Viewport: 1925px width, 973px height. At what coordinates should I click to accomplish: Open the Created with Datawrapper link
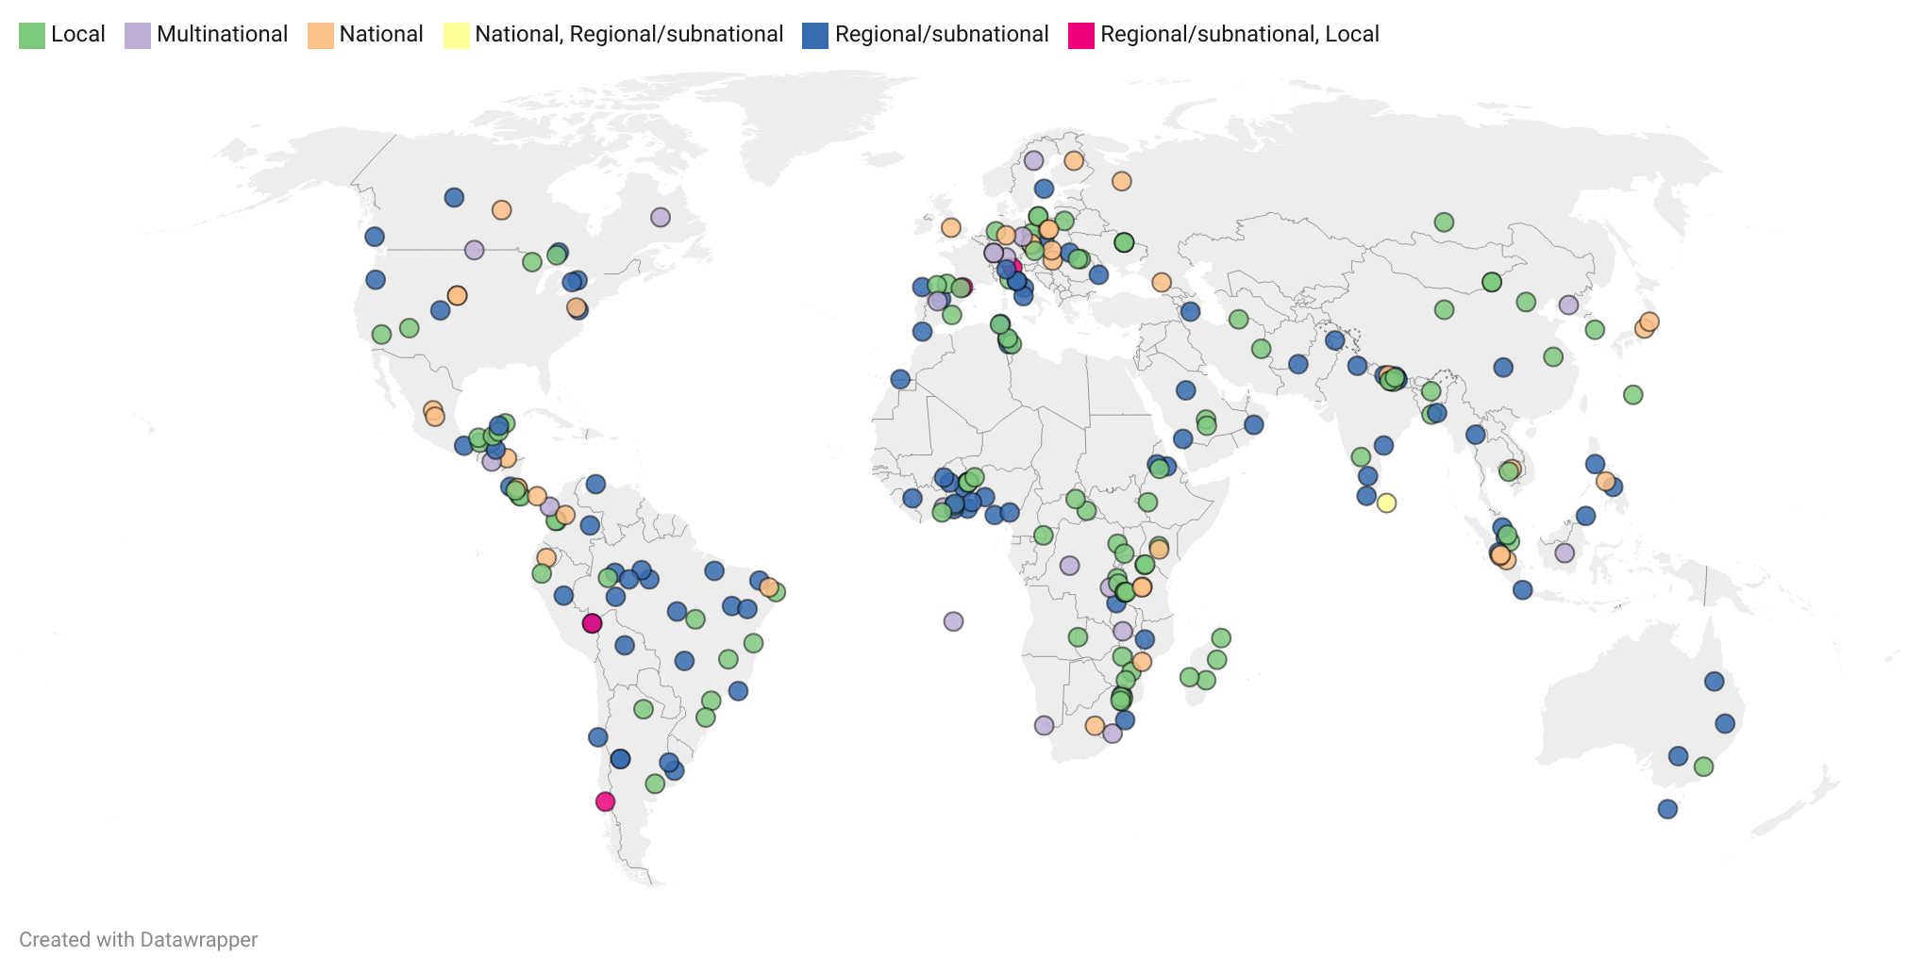(138, 940)
